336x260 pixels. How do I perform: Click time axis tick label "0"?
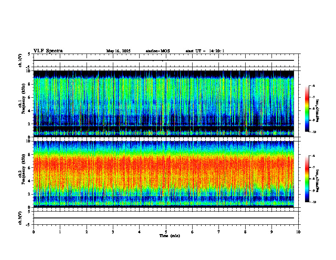point(34,232)
